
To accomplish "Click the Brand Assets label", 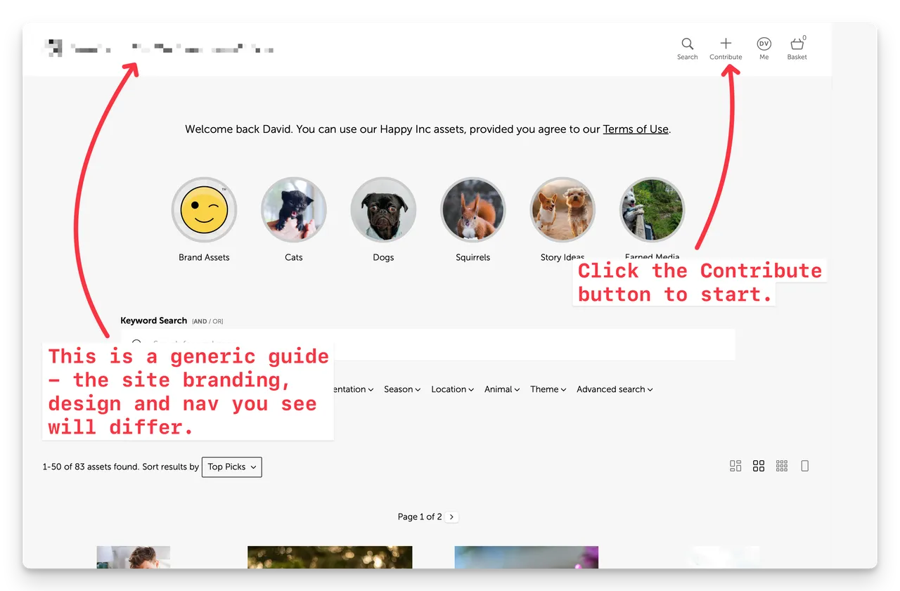I will (x=204, y=258).
